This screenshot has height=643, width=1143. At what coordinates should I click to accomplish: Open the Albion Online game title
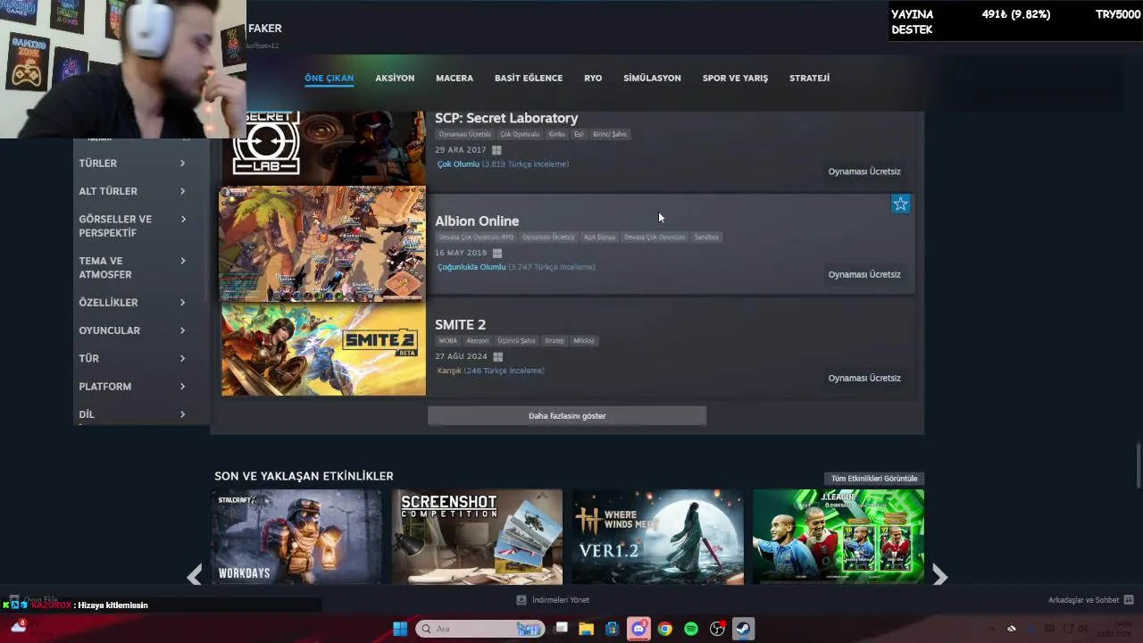(x=477, y=221)
